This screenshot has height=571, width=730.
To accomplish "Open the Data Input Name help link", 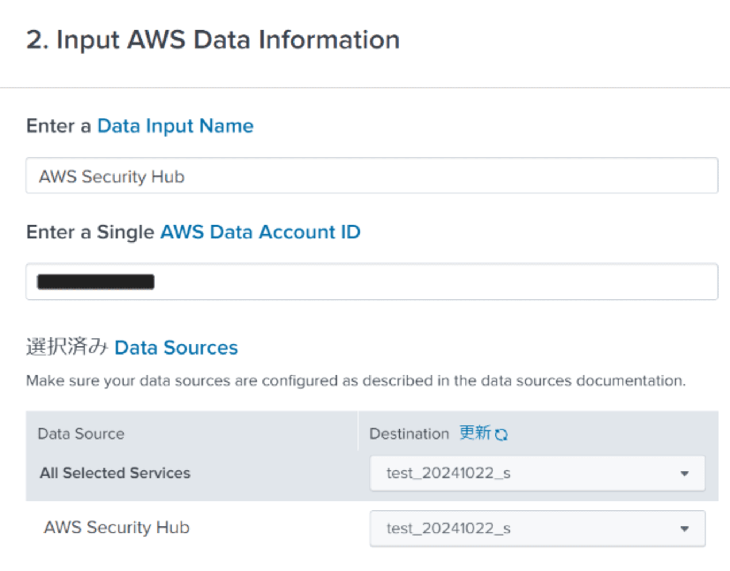I will point(175,126).
